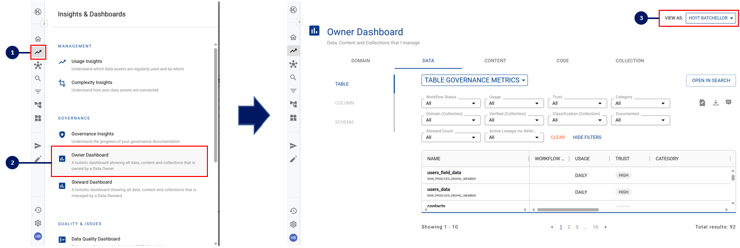The height and width of the screenshot is (248, 740).
Task: Open the Steward Dashboard icon entry
Action: [x=62, y=185]
